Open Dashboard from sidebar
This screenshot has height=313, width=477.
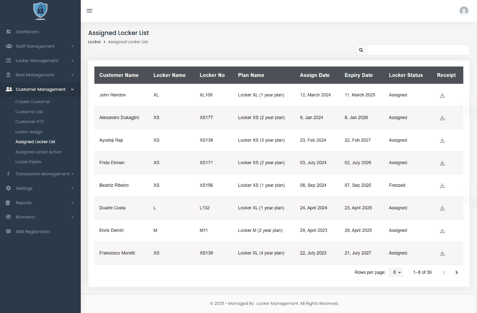point(27,32)
